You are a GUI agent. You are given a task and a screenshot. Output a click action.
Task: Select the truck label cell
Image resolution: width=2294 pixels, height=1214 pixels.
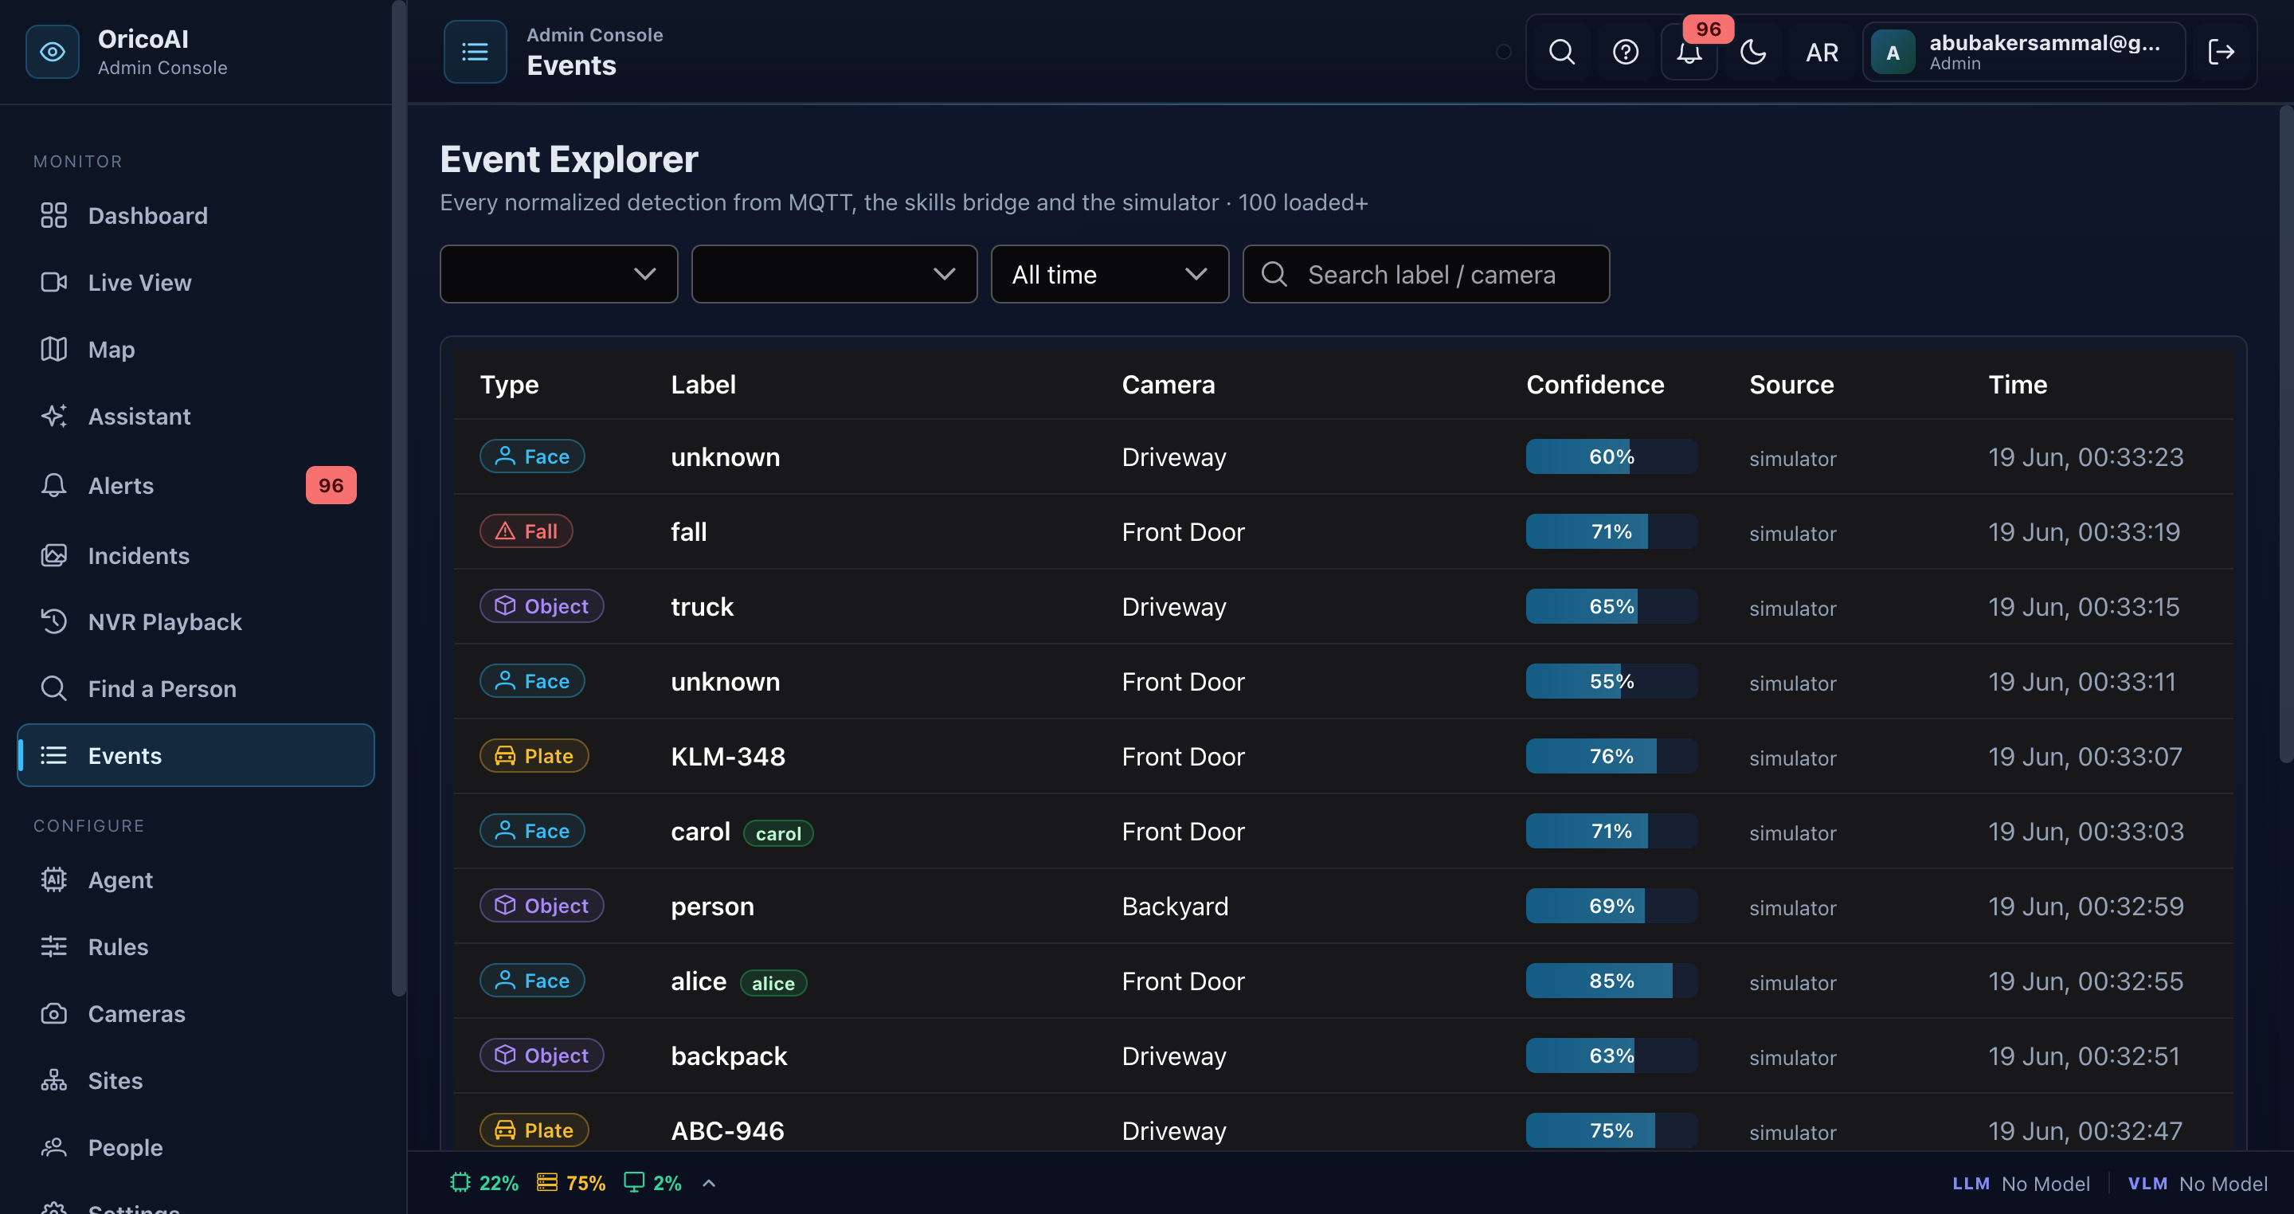(x=702, y=606)
